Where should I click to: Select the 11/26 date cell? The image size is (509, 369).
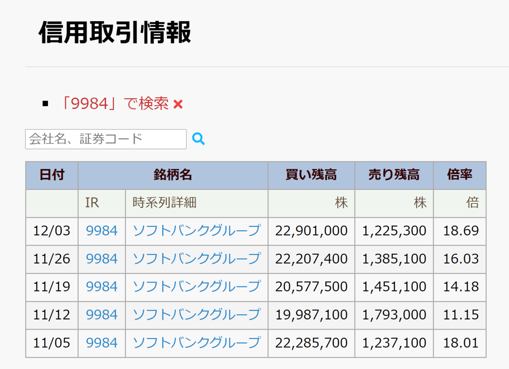click(x=52, y=259)
